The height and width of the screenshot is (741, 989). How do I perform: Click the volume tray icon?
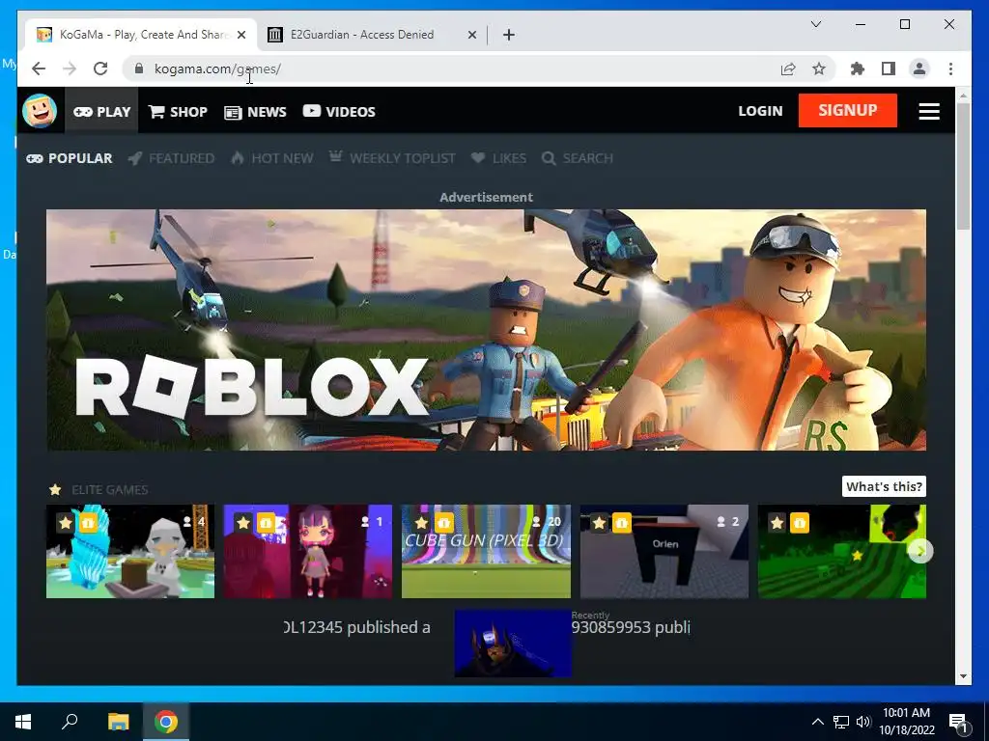(863, 722)
